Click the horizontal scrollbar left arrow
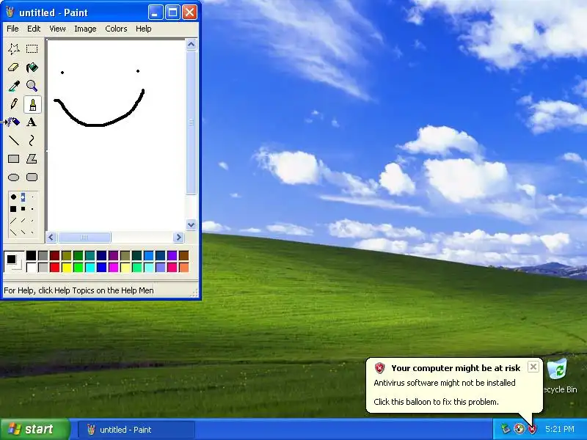587x440 pixels. point(51,237)
